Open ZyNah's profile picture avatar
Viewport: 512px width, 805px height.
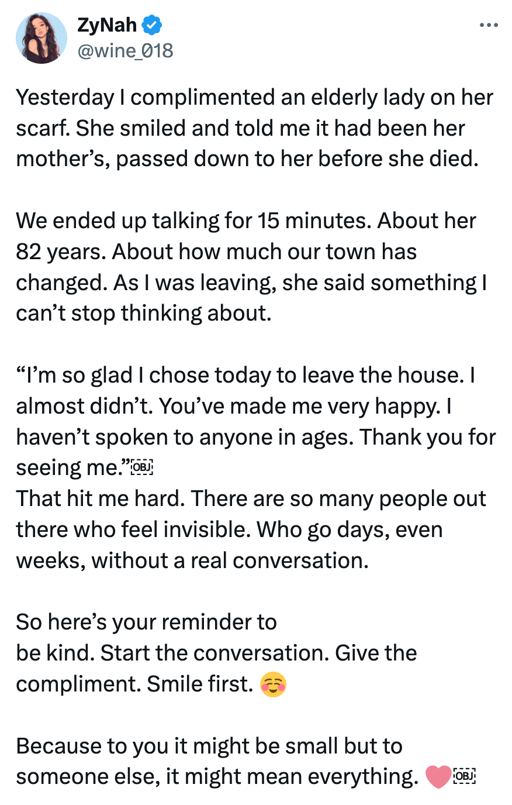click(41, 38)
